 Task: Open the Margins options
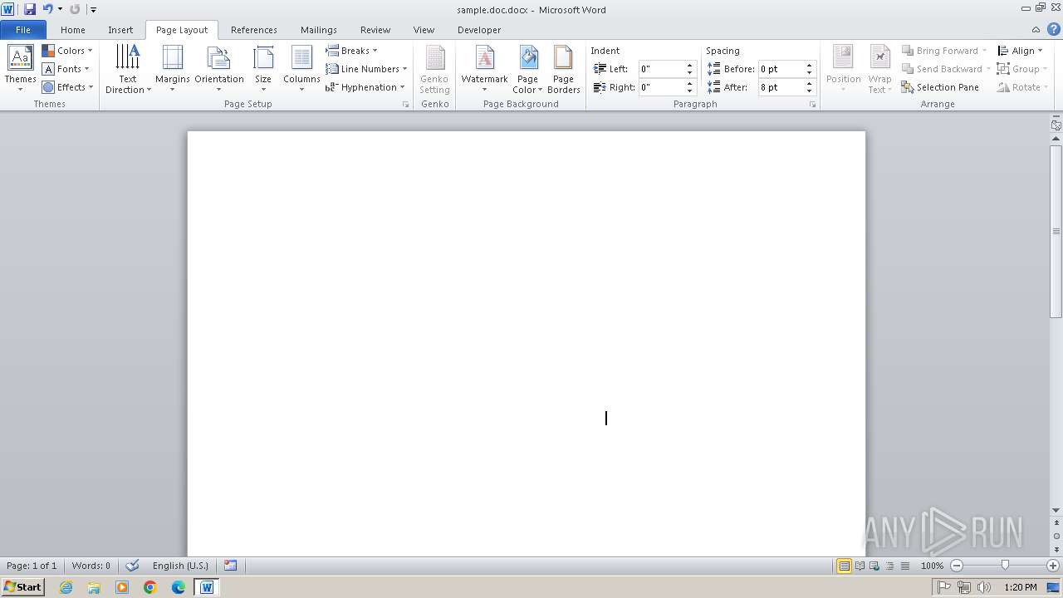point(172,69)
